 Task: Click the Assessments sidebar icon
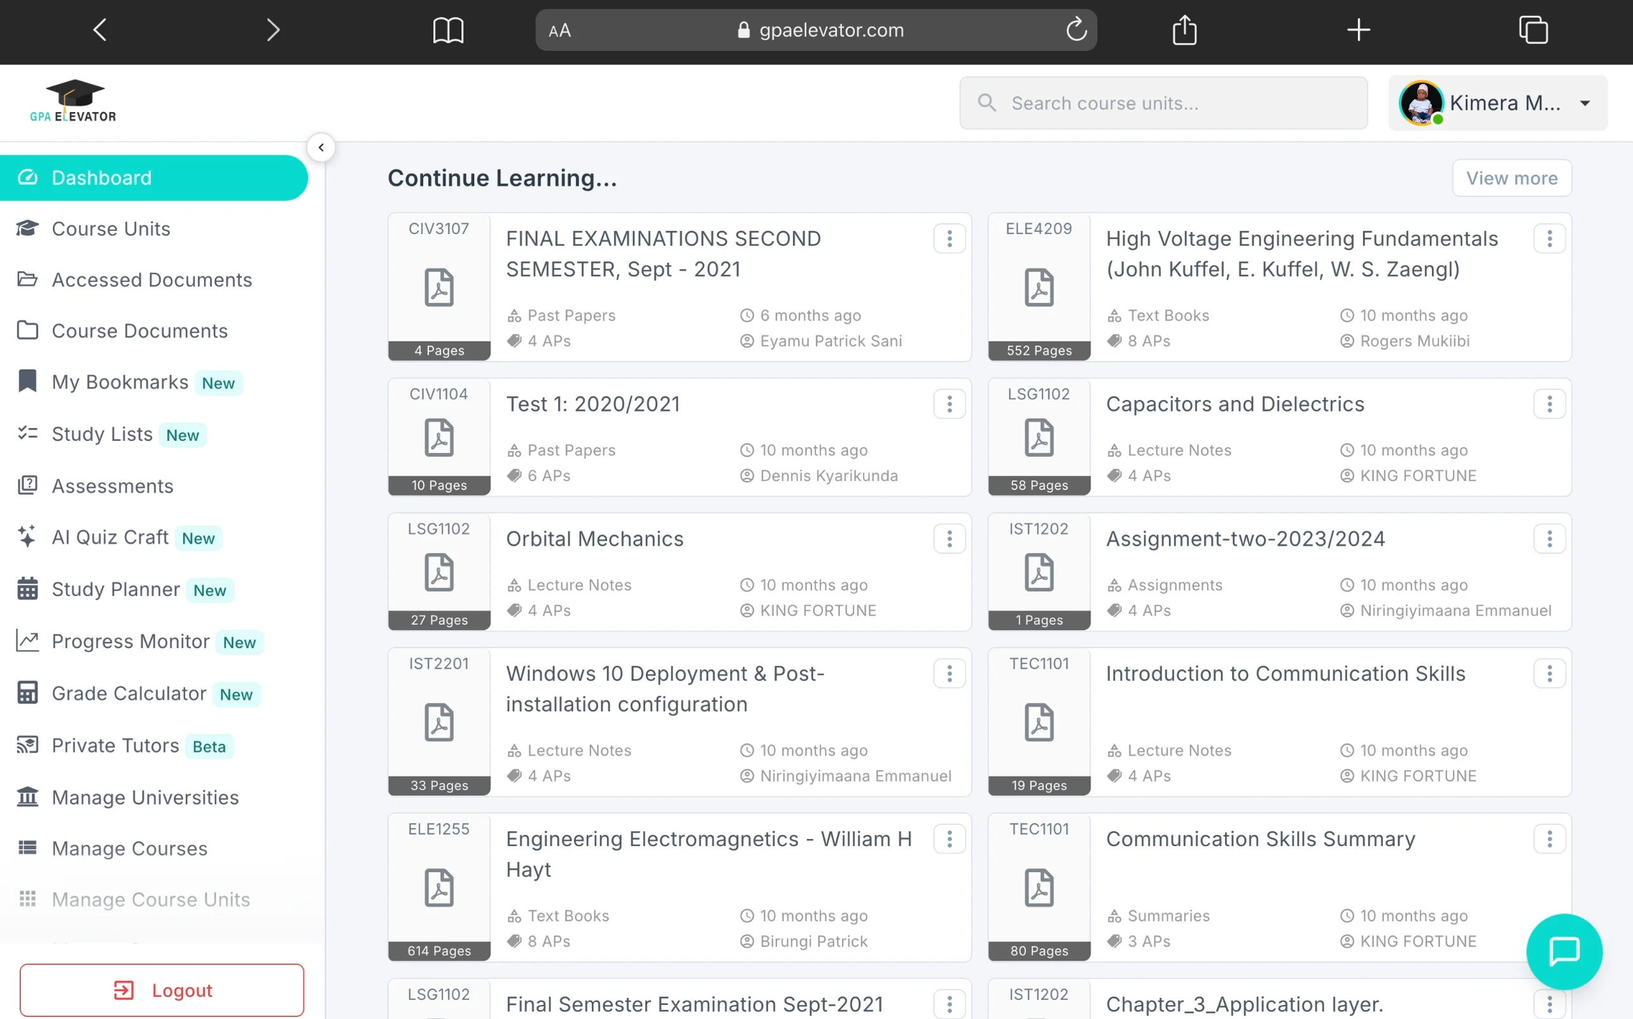[x=27, y=485]
